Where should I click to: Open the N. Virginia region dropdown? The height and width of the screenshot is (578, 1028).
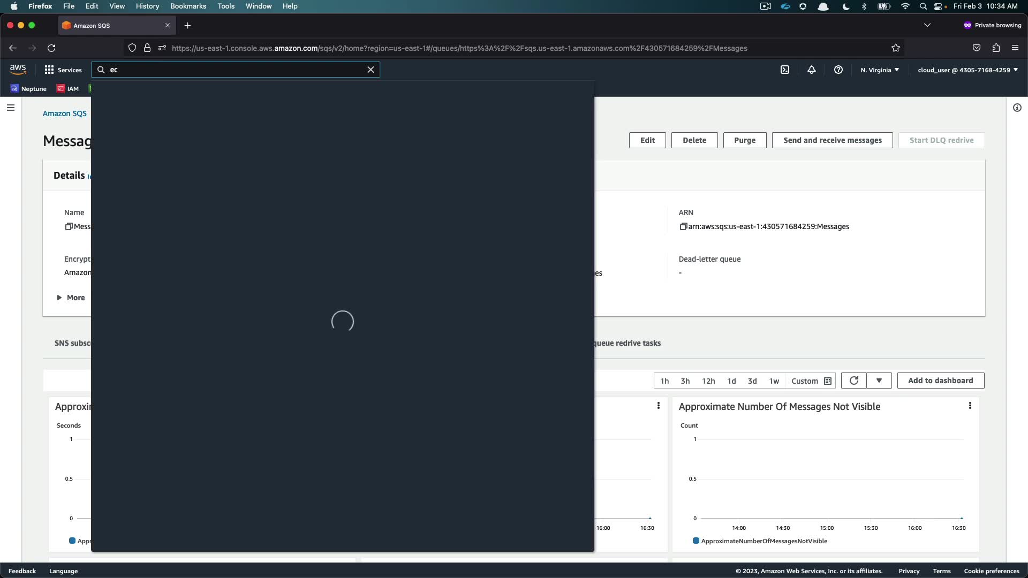click(879, 70)
